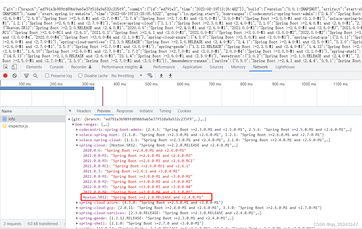Show the request Timing tab

(x=165, y=111)
